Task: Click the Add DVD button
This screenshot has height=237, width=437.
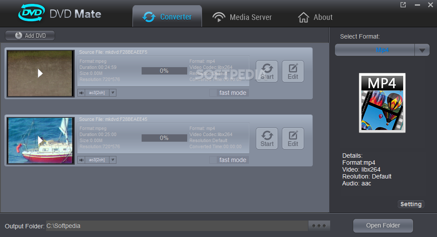Action: 30,36
